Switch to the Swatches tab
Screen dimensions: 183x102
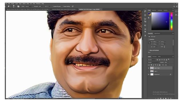[x=154, y=10]
